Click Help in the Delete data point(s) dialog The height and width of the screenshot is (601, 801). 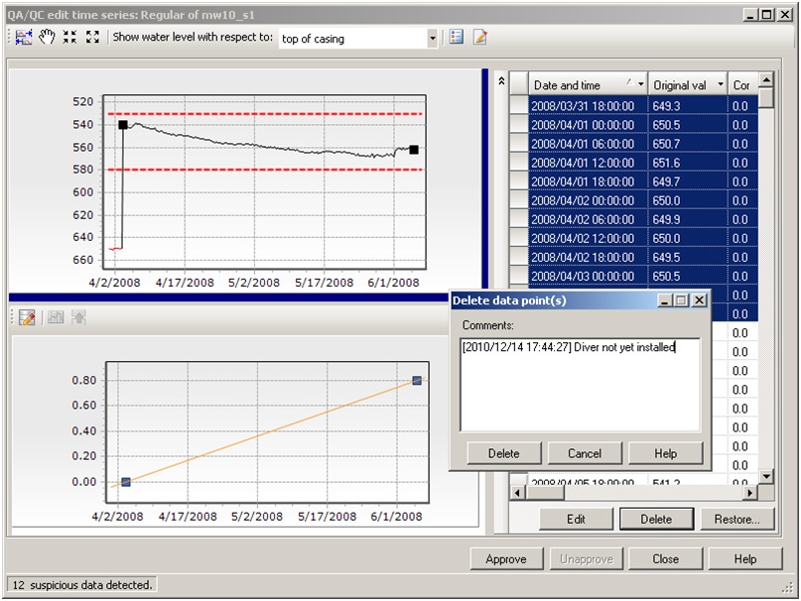pyautogui.click(x=665, y=453)
